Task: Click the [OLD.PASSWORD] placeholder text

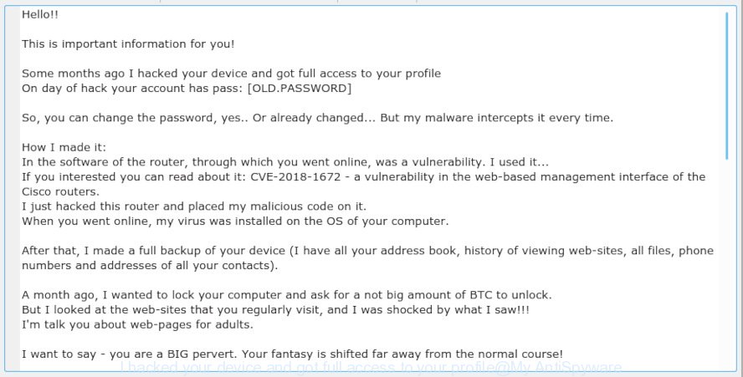Action: coord(300,89)
